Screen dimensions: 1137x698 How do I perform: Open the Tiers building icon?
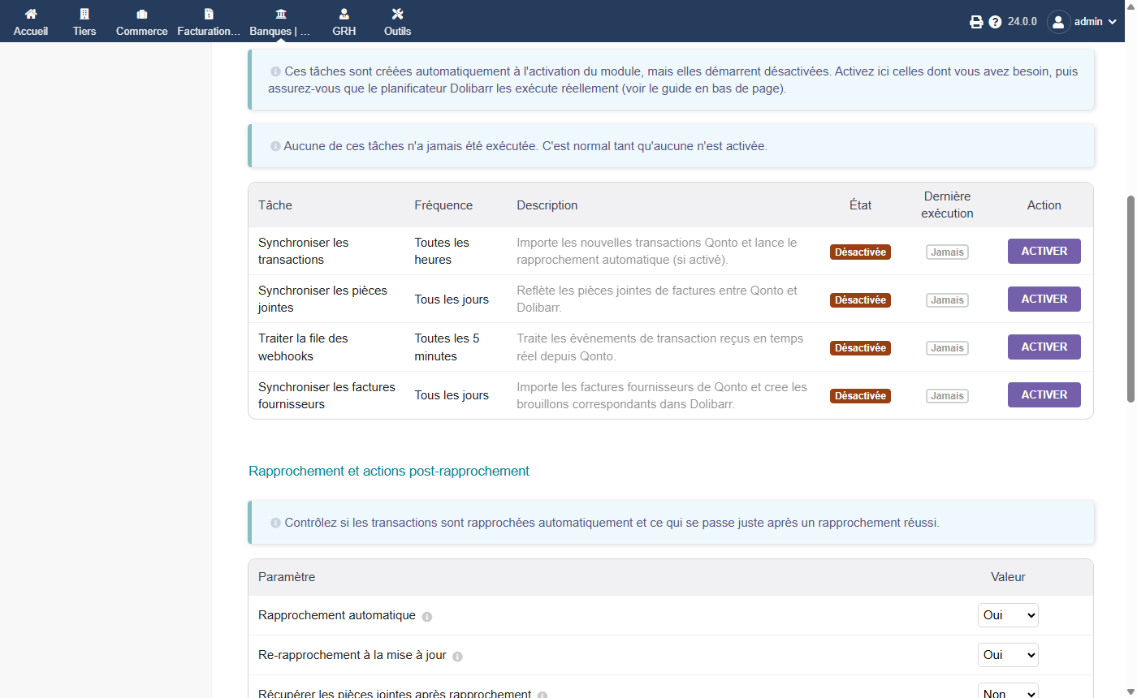click(x=84, y=14)
